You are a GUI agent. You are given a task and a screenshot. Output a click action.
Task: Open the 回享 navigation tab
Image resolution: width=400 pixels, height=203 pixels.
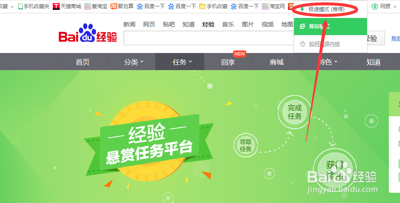tap(228, 62)
